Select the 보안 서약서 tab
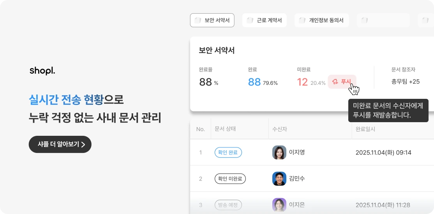This screenshot has height=214, width=434. point(212,21)
